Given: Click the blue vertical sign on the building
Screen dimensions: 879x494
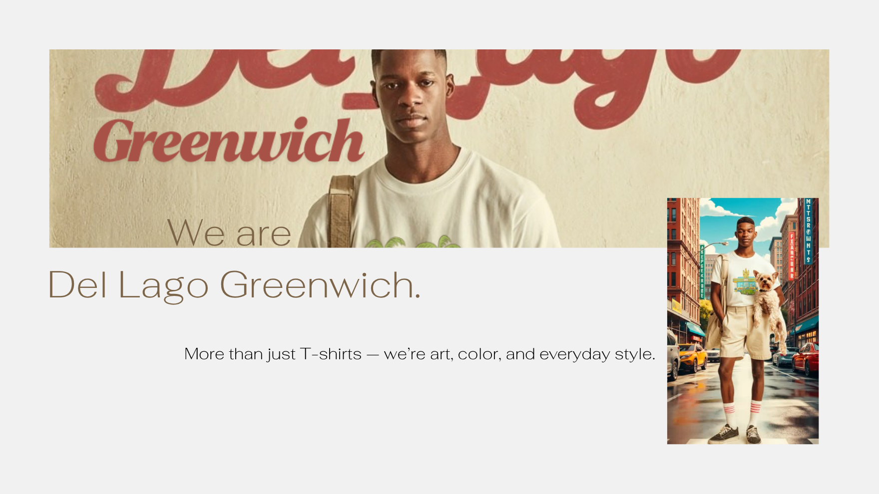Looking at the screenshot, I should coord(808,231).
